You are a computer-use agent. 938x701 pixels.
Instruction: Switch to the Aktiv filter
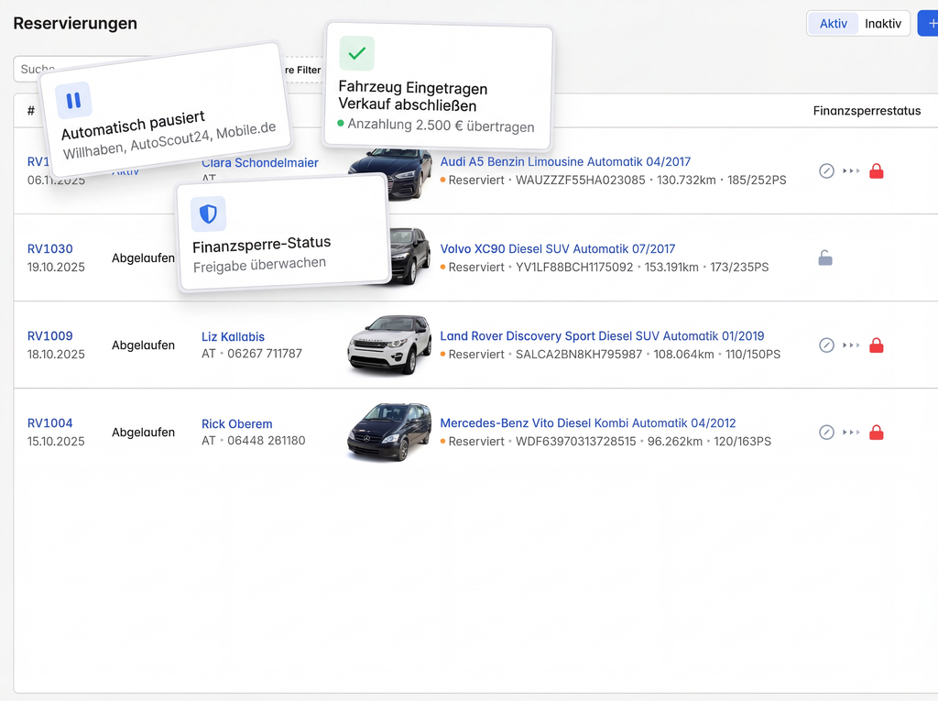coord(833,24)
